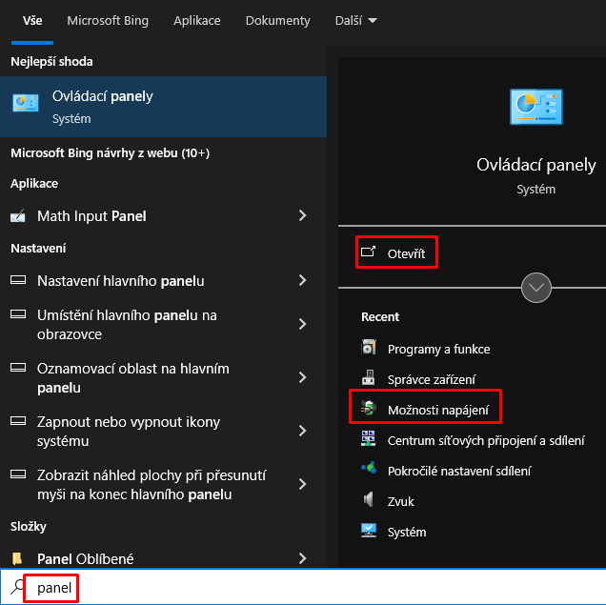This screenshot has height=605, width=606.
Task: Click the icon beside Zapnout nebo vypnout ikony systému
Action: [18, 421]
